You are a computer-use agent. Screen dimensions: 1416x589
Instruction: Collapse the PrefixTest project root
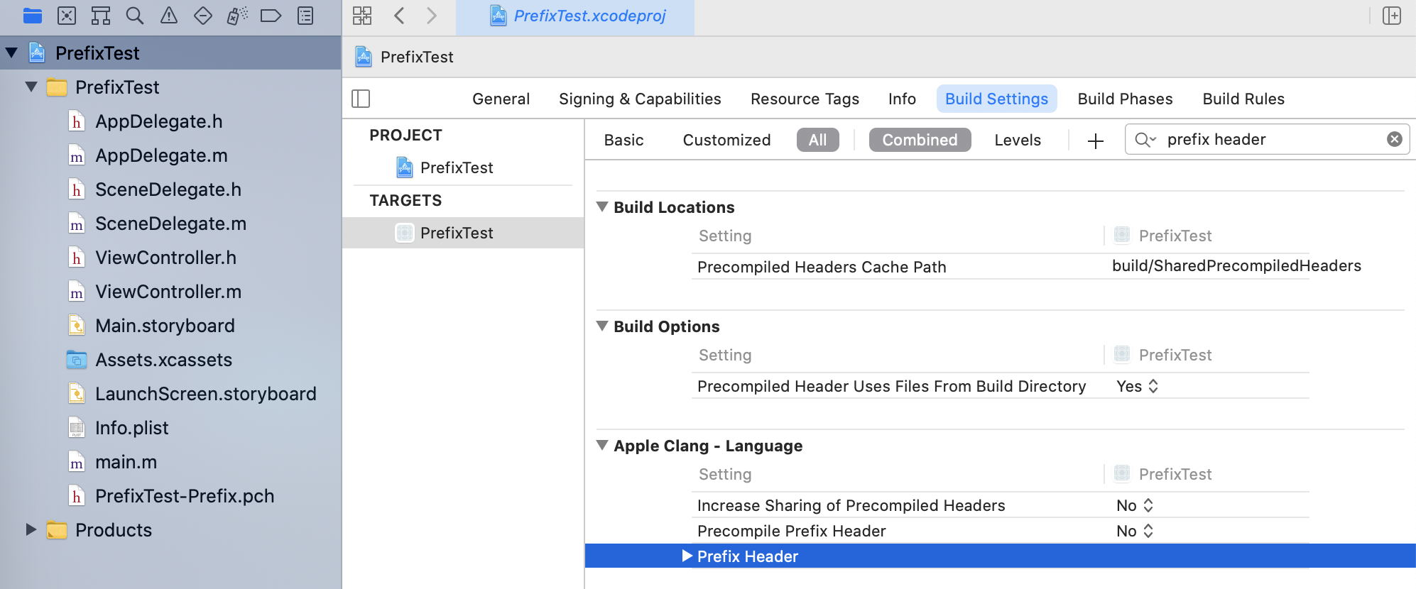(12, 53)
